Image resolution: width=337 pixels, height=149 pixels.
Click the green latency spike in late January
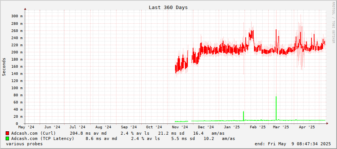pos(243,116)
